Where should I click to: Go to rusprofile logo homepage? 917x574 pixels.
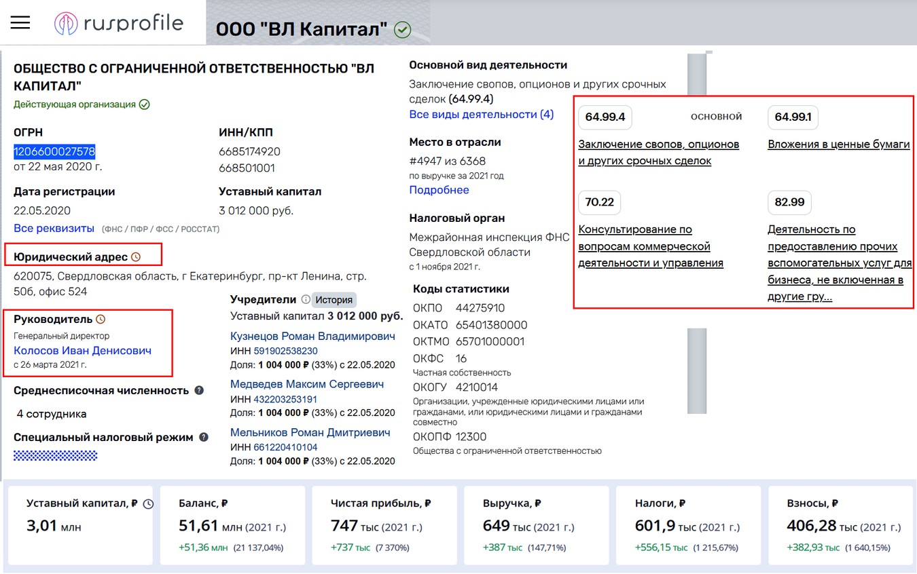pos(119,23)
